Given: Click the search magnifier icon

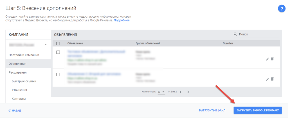Looking at the screenshot, I should 235,34.
